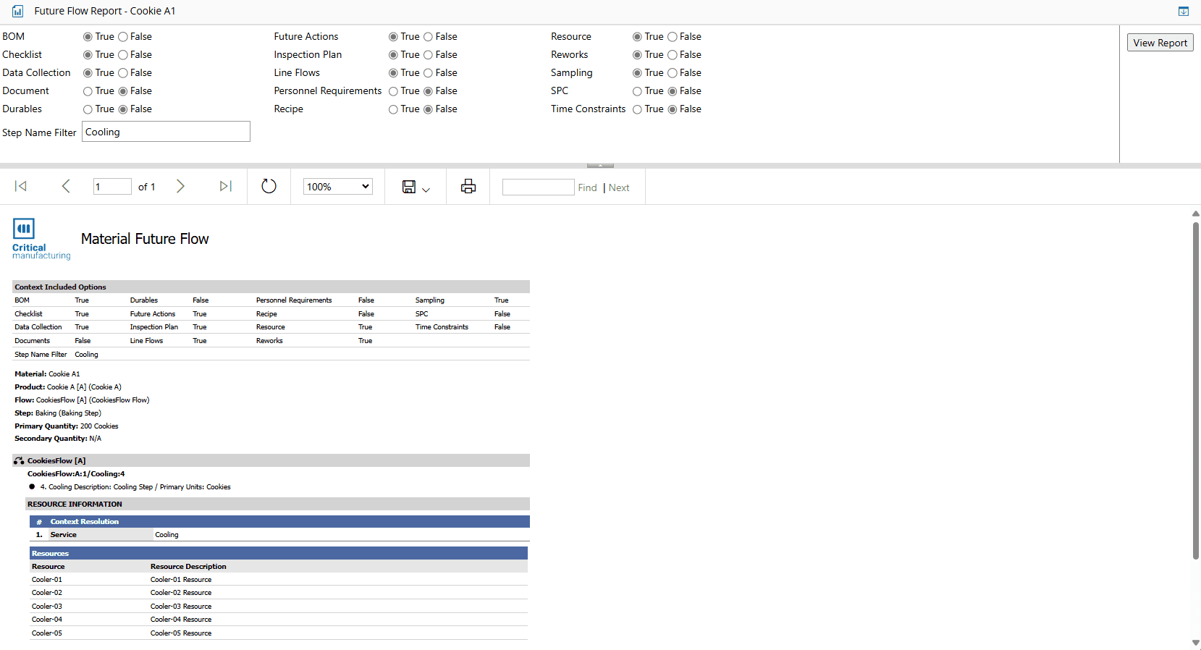This screenshot has height=650, width=1201.
Task: Click the previous page arrow
Action: (66, 187)
